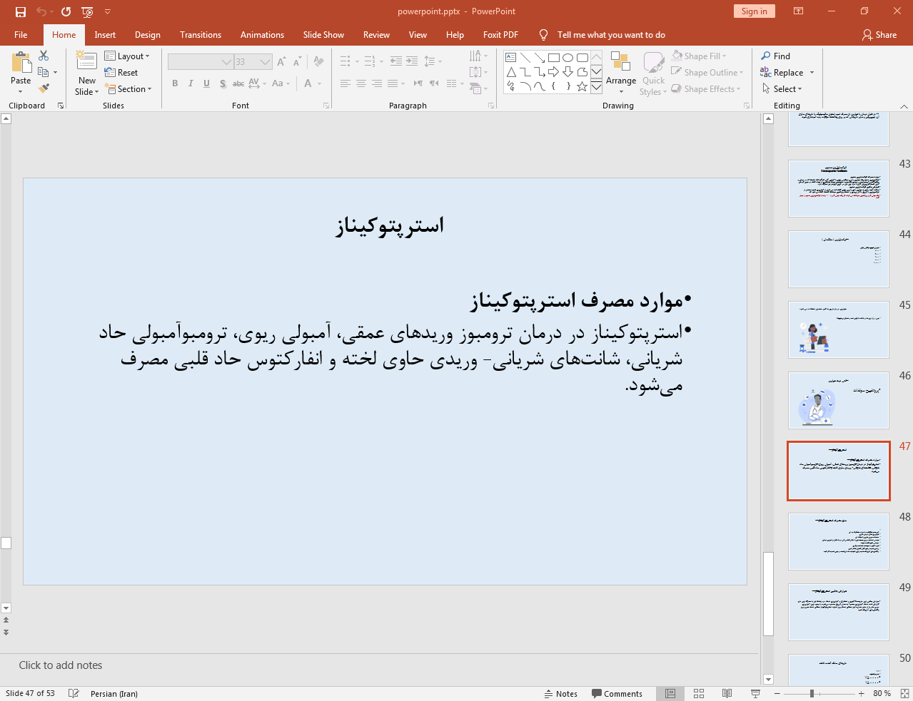Align text left
The width and height of the screenshot is (913, 701).
click(345, 83)
